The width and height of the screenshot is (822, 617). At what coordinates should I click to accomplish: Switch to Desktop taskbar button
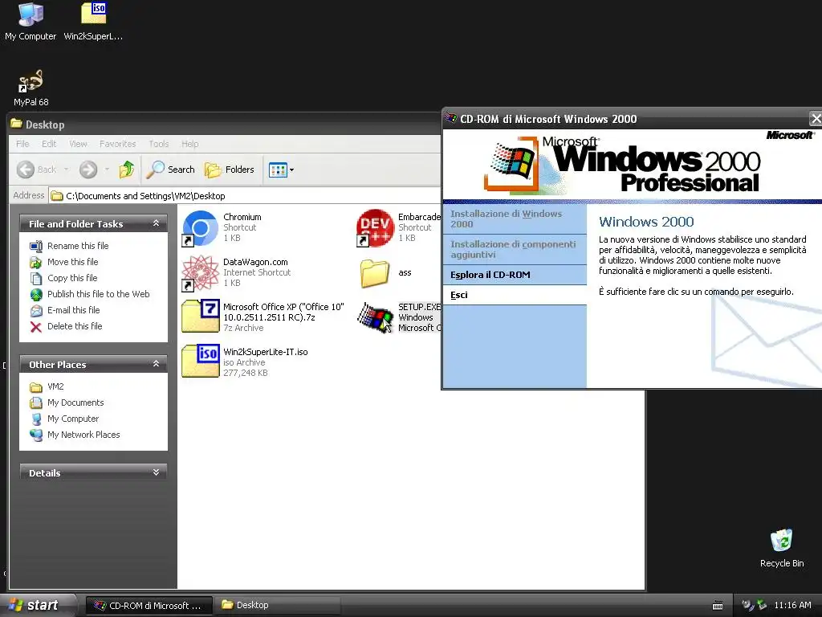[x=278, y=606]
